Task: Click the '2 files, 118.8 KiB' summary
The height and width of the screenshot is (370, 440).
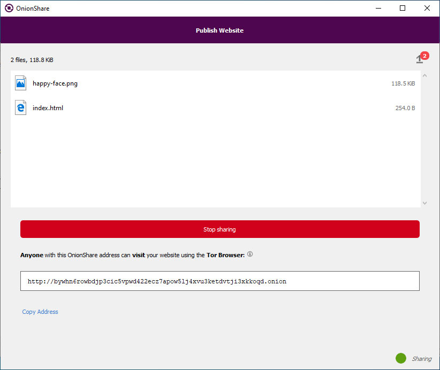Action: pyautogui.click(x=32, y=60)
